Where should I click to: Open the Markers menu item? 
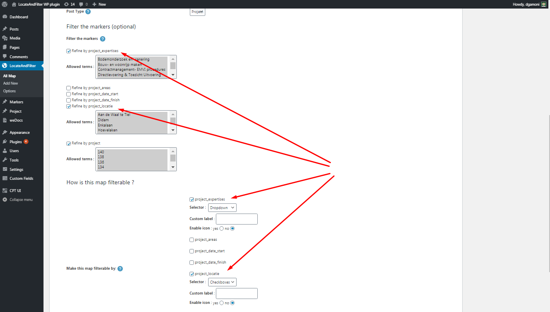click(16, 102)
